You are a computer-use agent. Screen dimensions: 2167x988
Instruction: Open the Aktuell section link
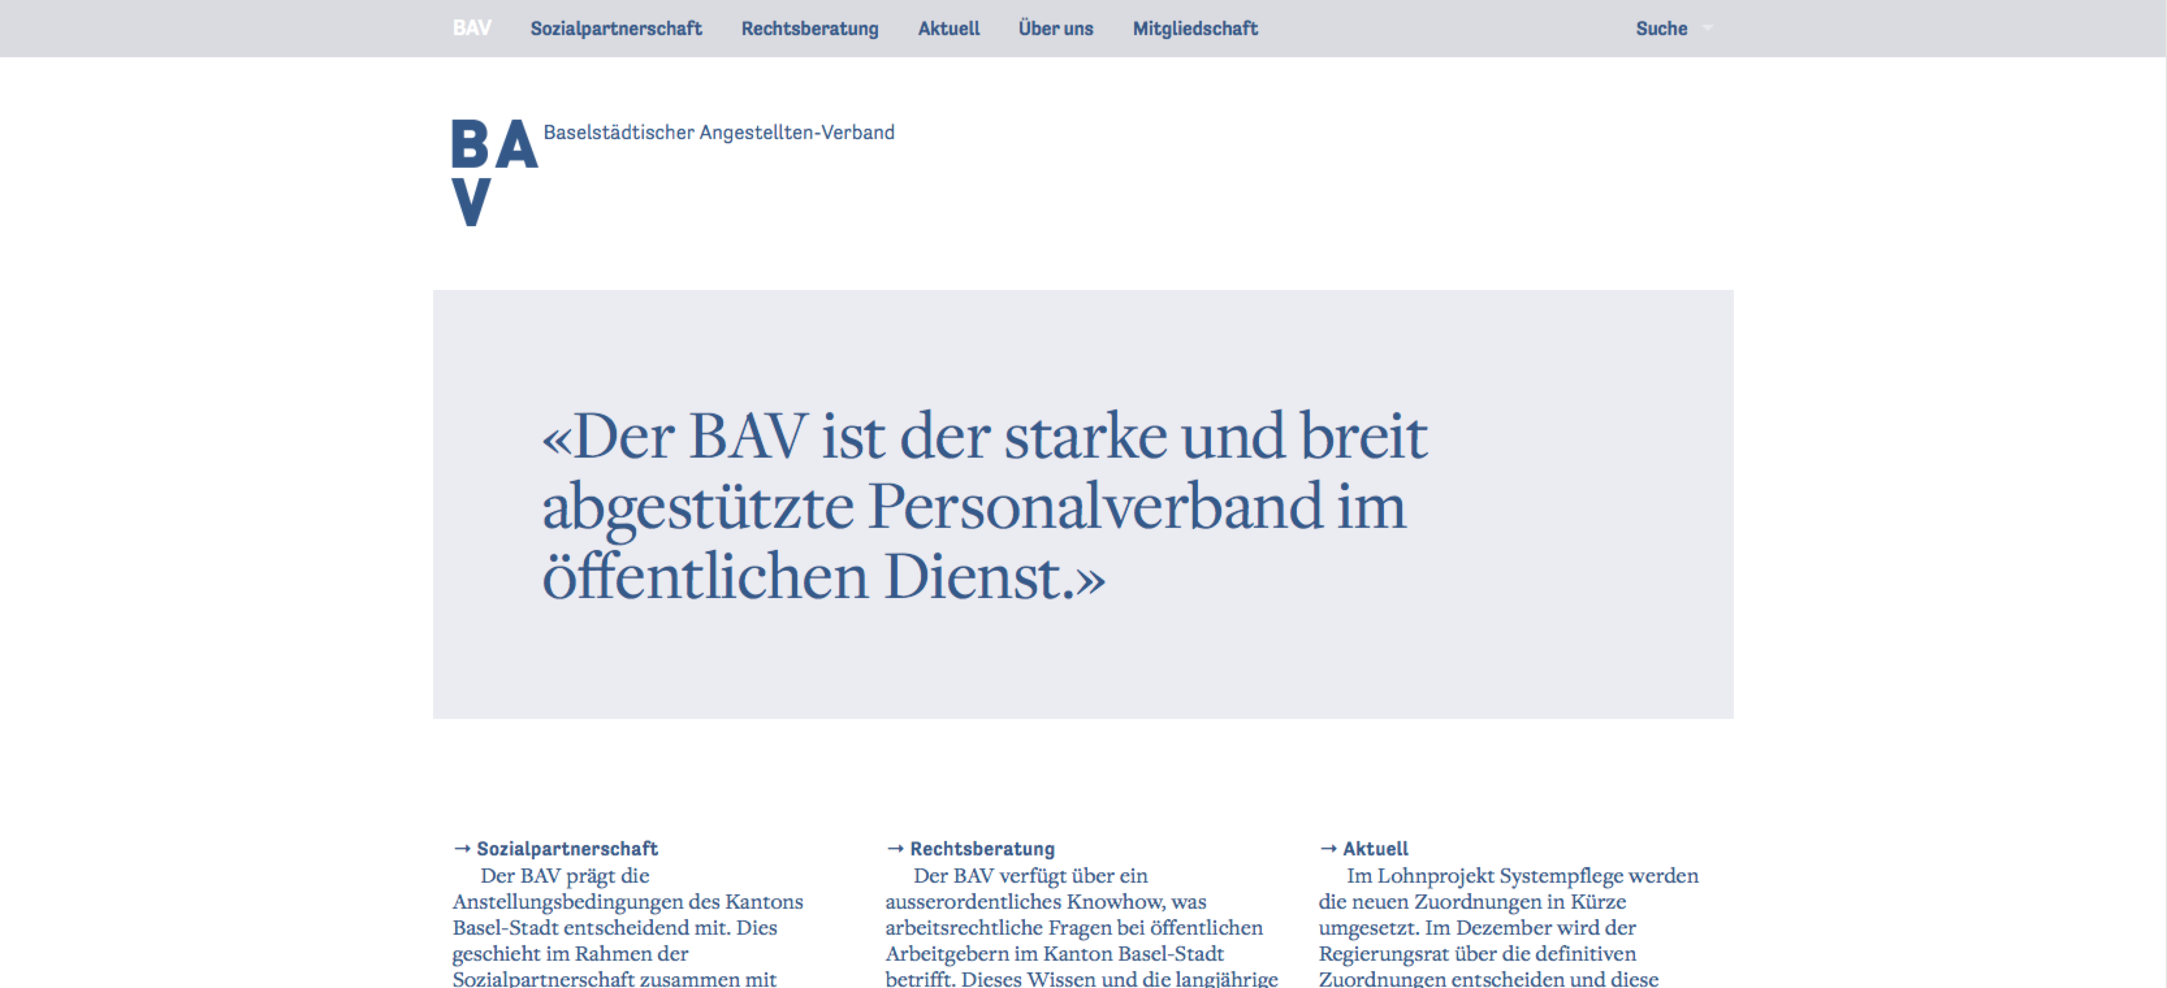[x=1377, y=848]
